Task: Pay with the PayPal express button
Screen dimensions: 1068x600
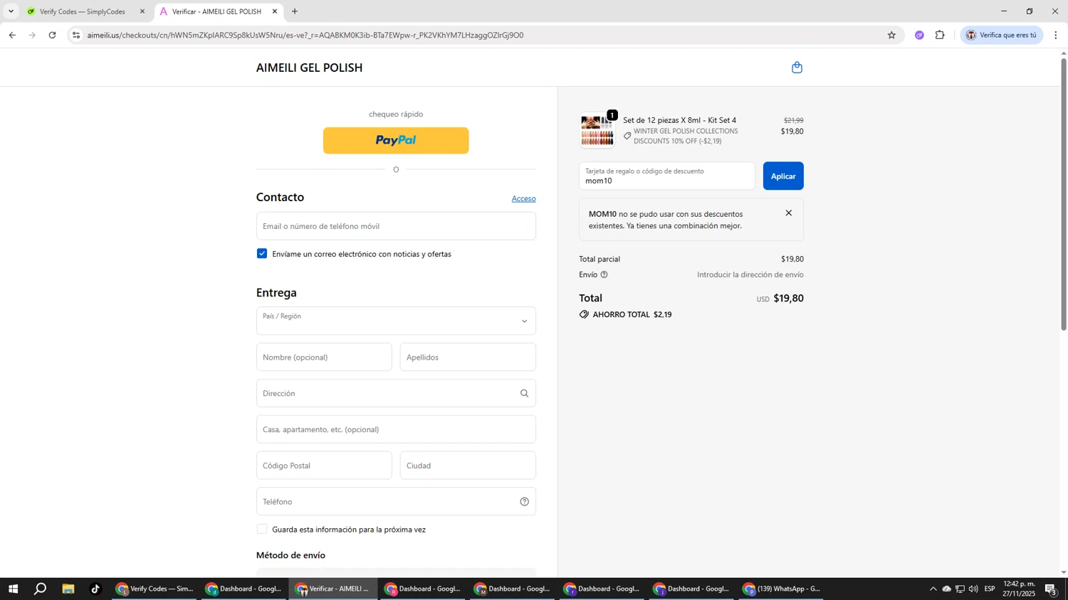Action: pyautogui.click(x=396, y=141)
